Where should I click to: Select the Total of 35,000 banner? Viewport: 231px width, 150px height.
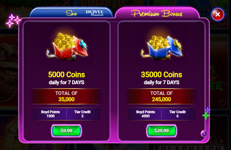tap(66, 96)
